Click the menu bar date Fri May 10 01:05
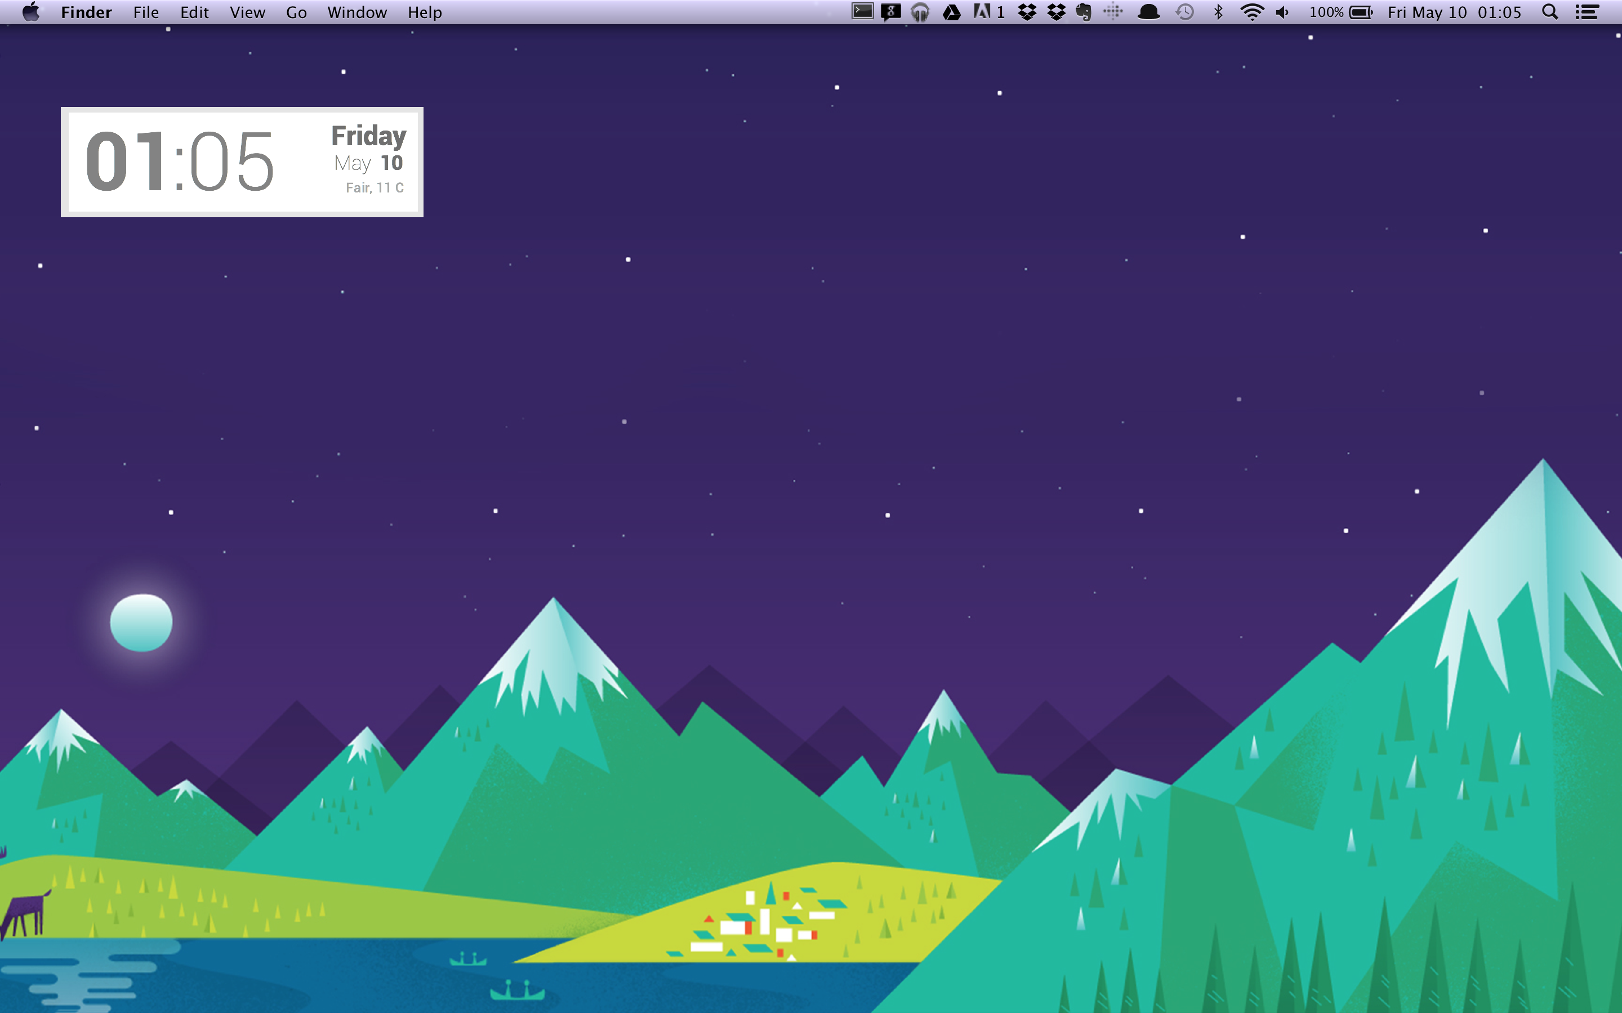 pyautogui.click(x=1454, y=12)
